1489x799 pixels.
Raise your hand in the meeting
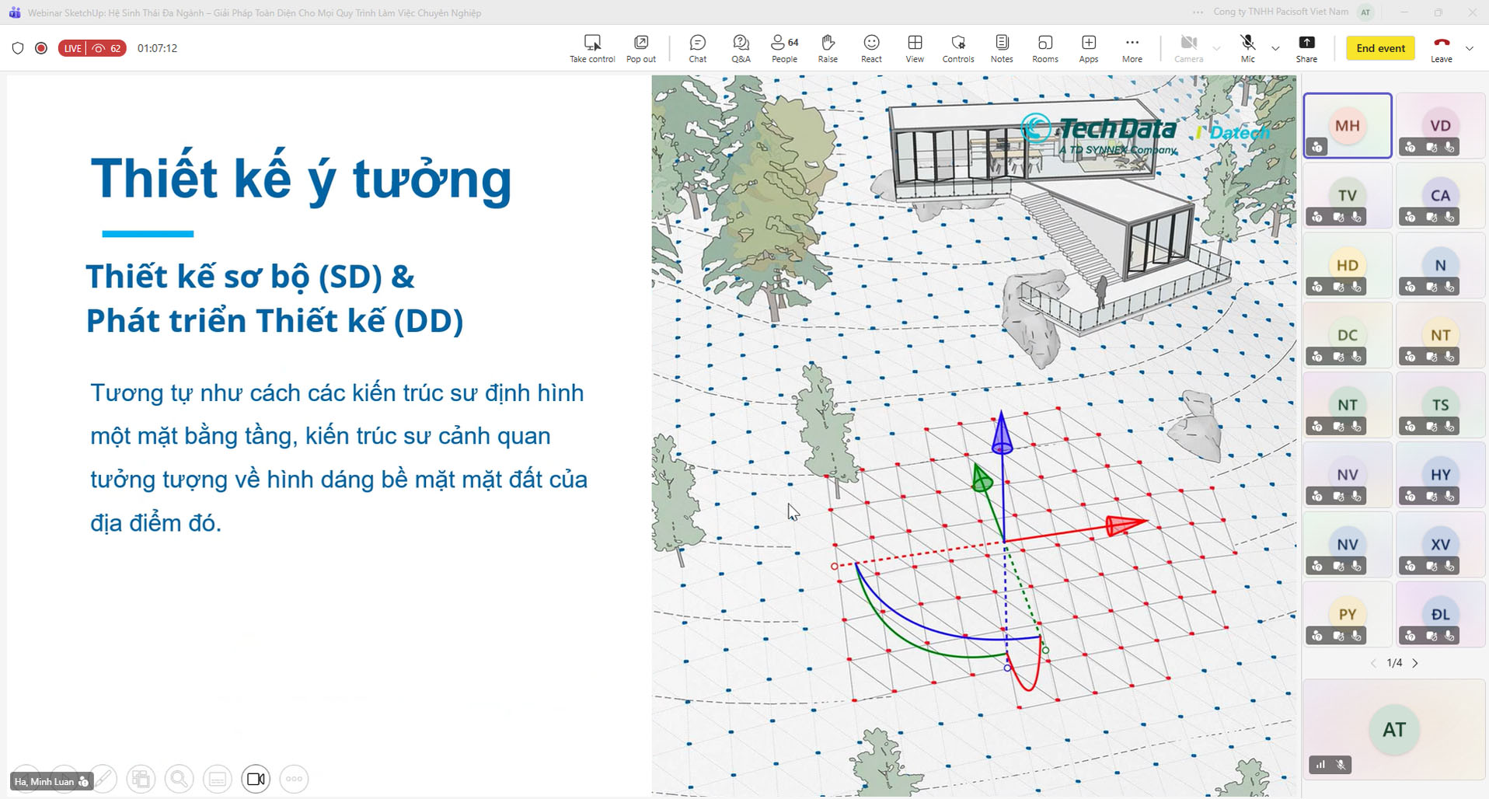(x=828, y=48)
